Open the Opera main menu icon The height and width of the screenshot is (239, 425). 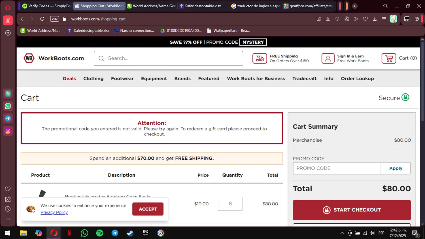coord(8,8)
